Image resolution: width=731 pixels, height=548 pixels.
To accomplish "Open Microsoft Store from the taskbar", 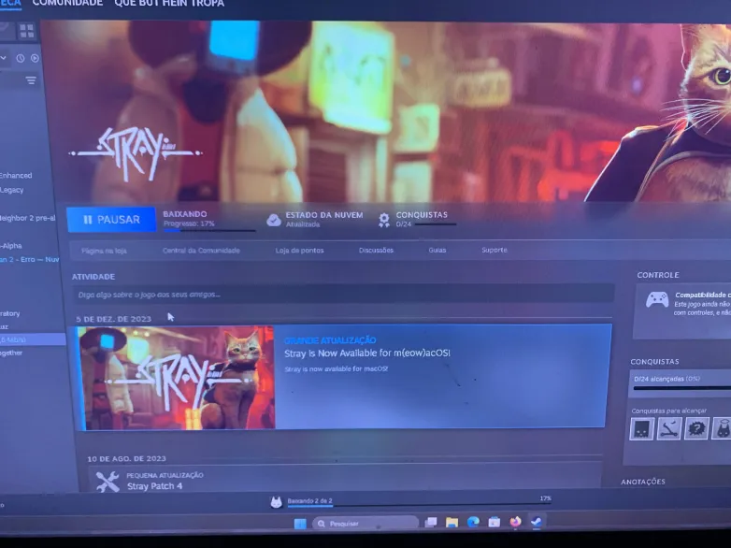I will (x=494, y=523).
